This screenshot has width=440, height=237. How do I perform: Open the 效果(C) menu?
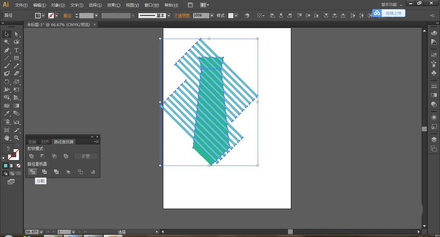tap(114, 5)
